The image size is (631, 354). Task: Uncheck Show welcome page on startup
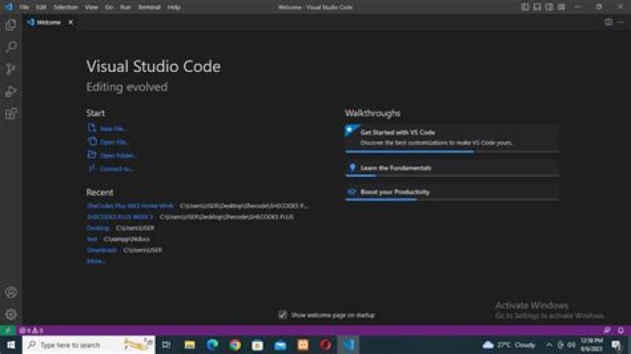point(282,314)
